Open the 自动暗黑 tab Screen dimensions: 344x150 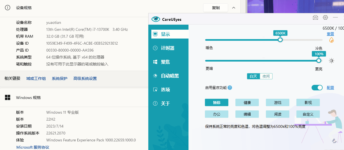coord(170,76)
